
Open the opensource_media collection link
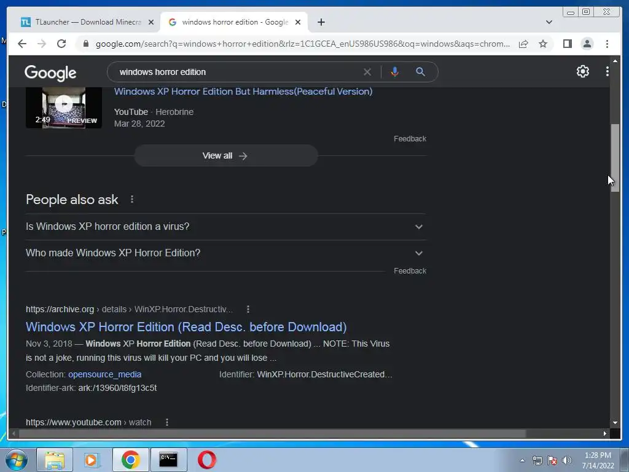pos(104,374)
